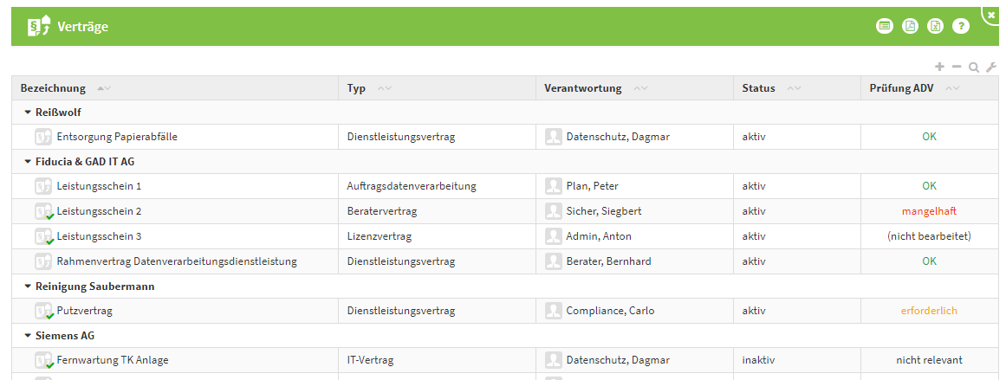Collapse the Reinigung Saubermann group
This screenshot has height=380, width=1006.
coord(28,287)
